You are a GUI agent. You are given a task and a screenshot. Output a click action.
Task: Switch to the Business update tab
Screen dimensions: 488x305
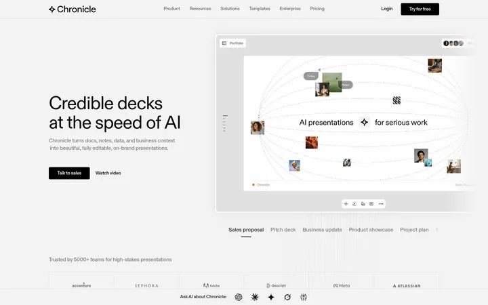pos(322,230)
